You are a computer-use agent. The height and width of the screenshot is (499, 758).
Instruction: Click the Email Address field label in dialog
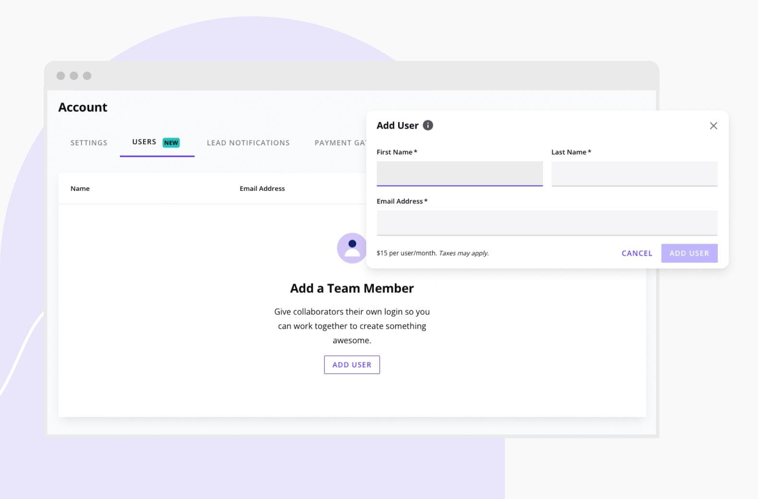click(x=402, y=201)
